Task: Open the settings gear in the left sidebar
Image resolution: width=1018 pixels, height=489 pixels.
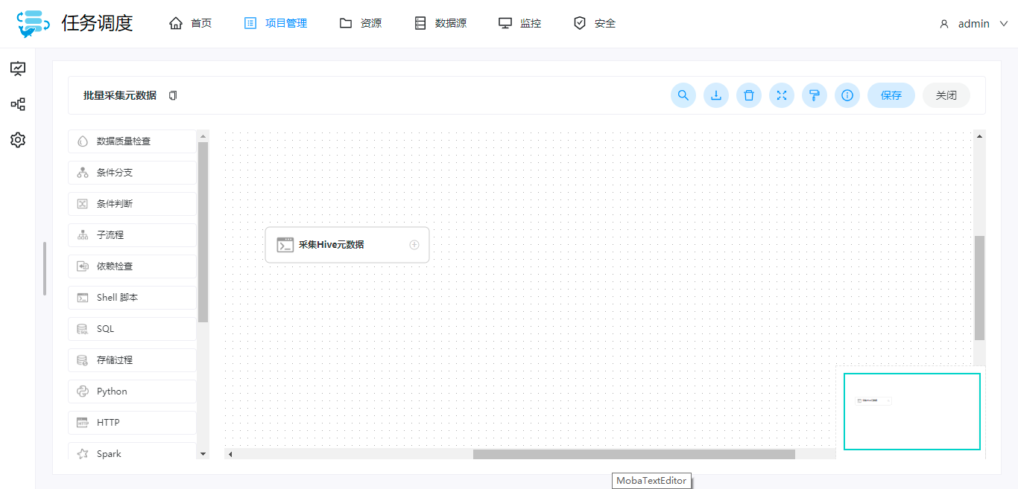Action: click(x=17, y=139)
